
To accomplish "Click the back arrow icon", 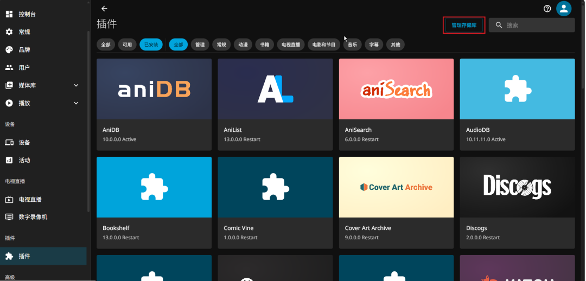I will [104, 9].
